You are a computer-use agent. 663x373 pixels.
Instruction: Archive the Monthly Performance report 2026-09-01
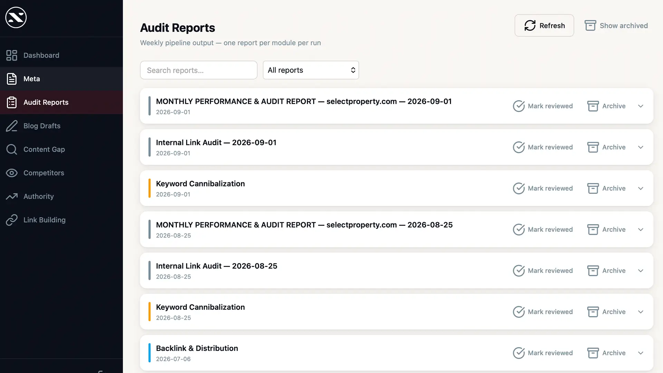pyautogui.click(x=606, y=106)
